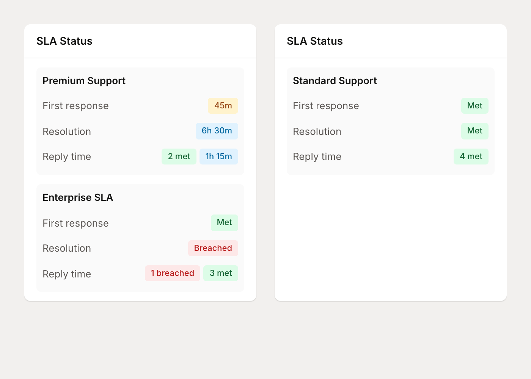Click the 2 met reply badge

point(179,156)
